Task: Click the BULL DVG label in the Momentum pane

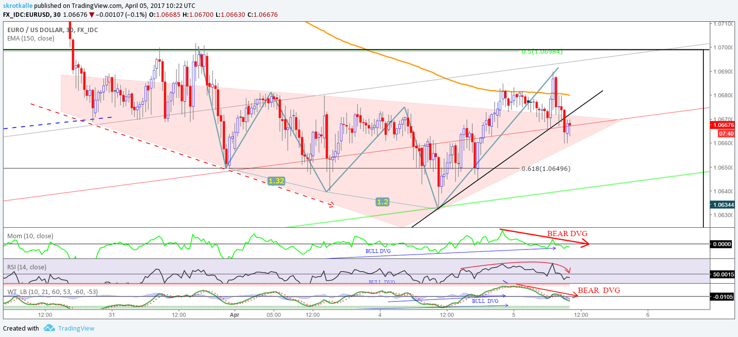Action: coord(378,251)
